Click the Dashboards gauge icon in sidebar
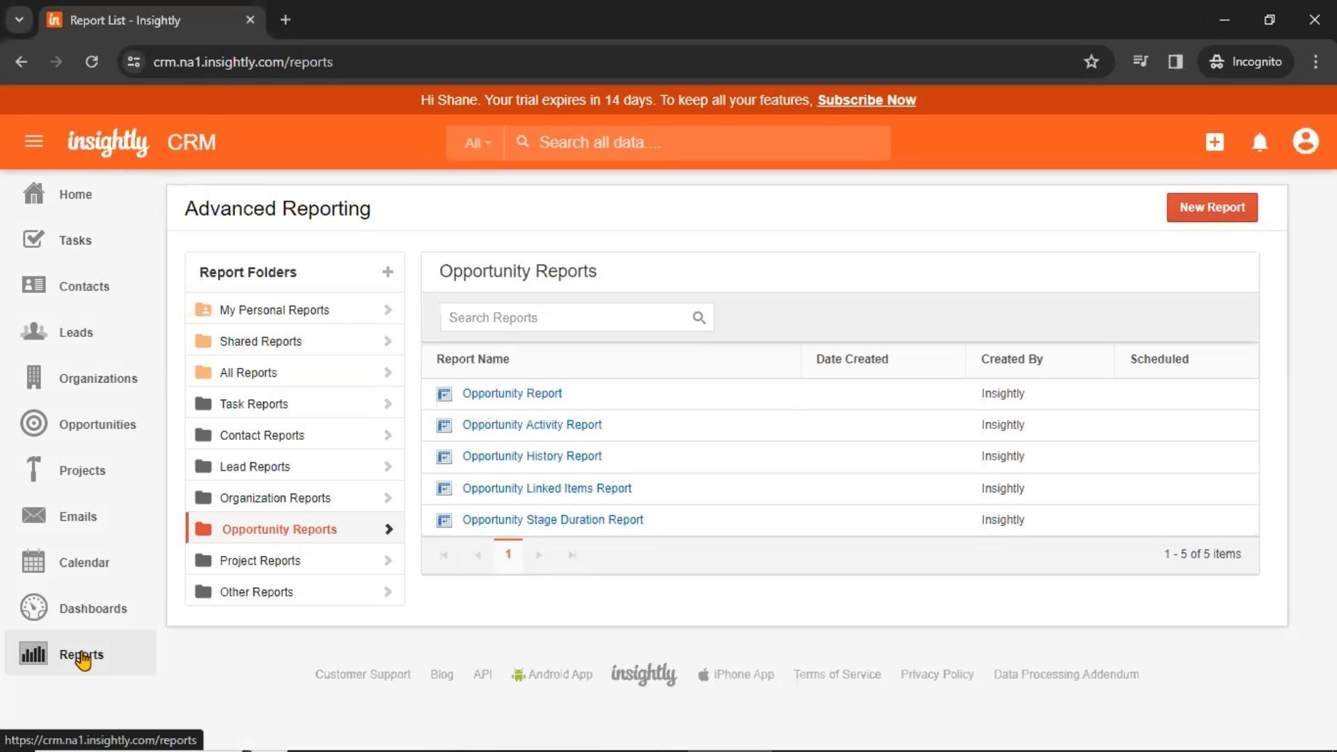This screenshot has width=1337, height=752. click(x=33, y=608)
